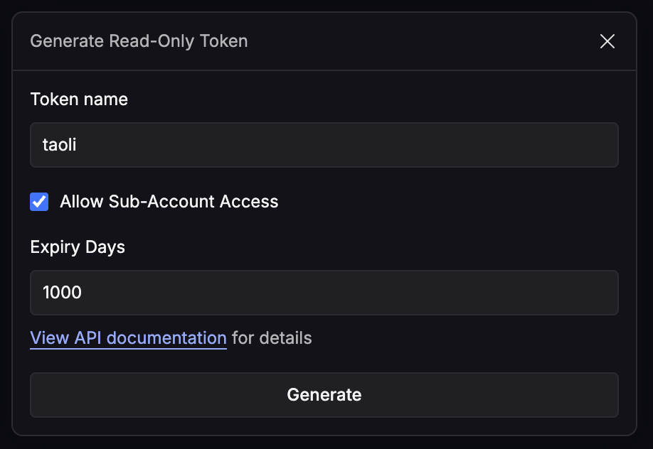Viewport: 653px width, 449px height.
Task: Click the 'for details' text
Action: (x=272, y=337)
